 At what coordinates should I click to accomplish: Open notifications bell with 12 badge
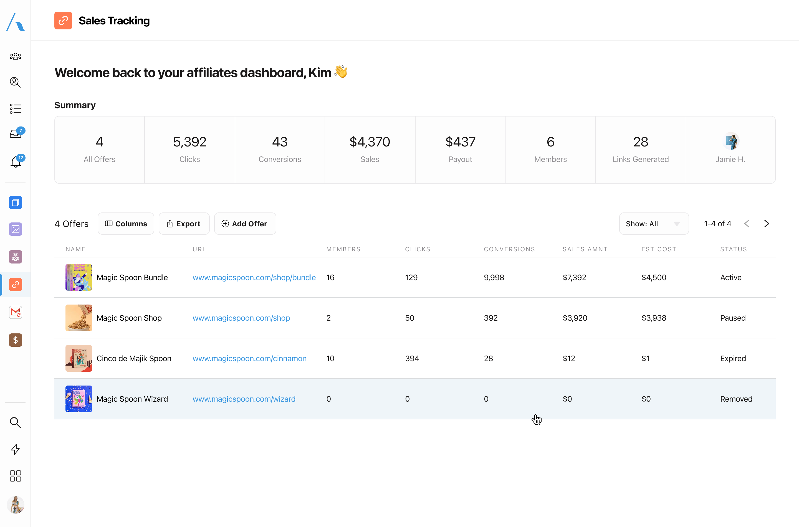[16, 162]
